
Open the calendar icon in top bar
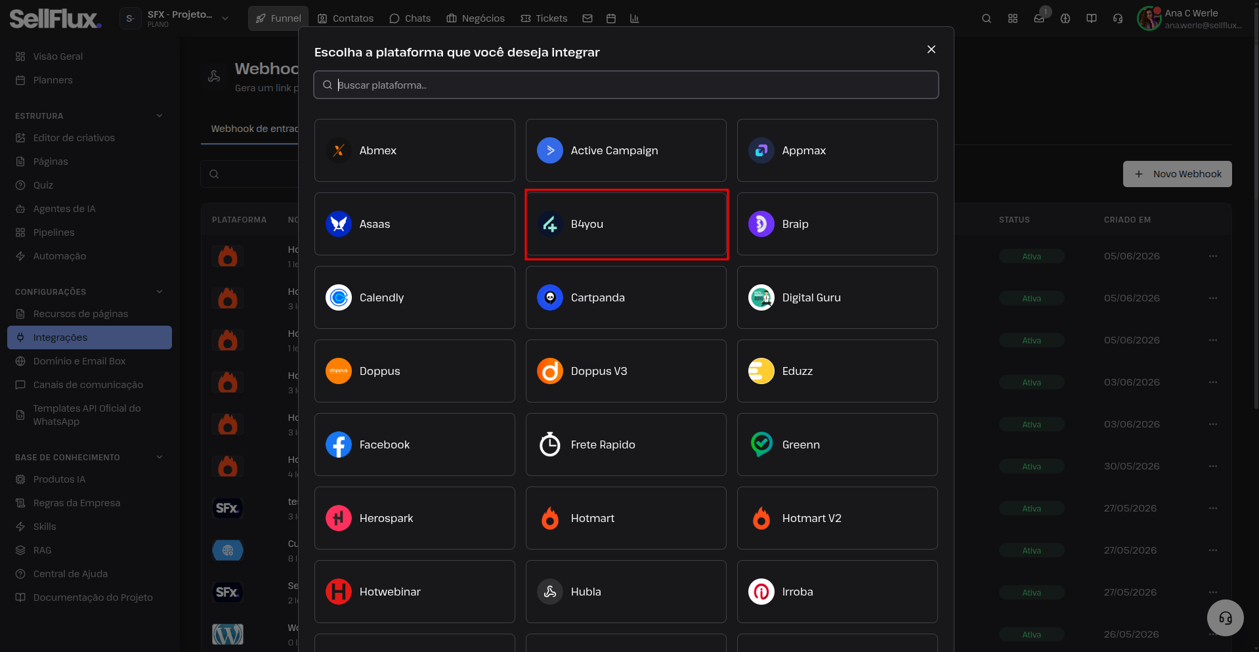point(611,18)
